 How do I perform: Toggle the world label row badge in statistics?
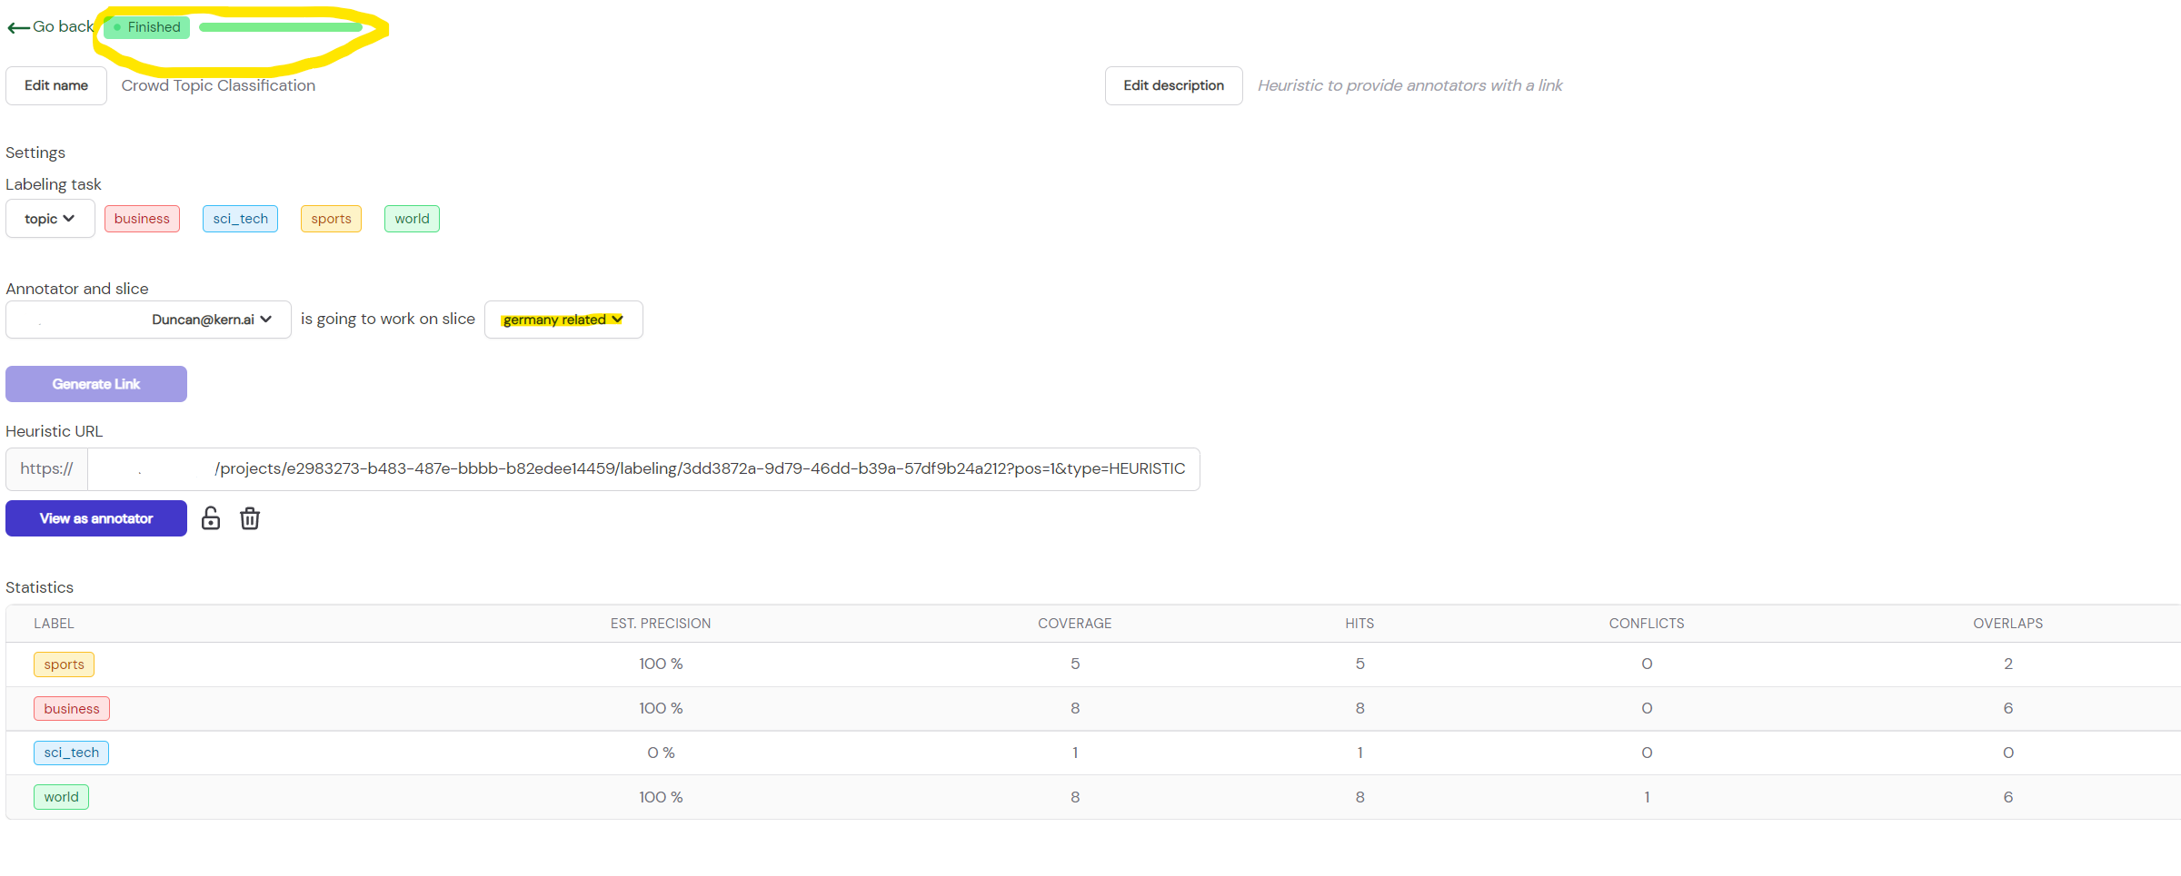click(61, 796)
